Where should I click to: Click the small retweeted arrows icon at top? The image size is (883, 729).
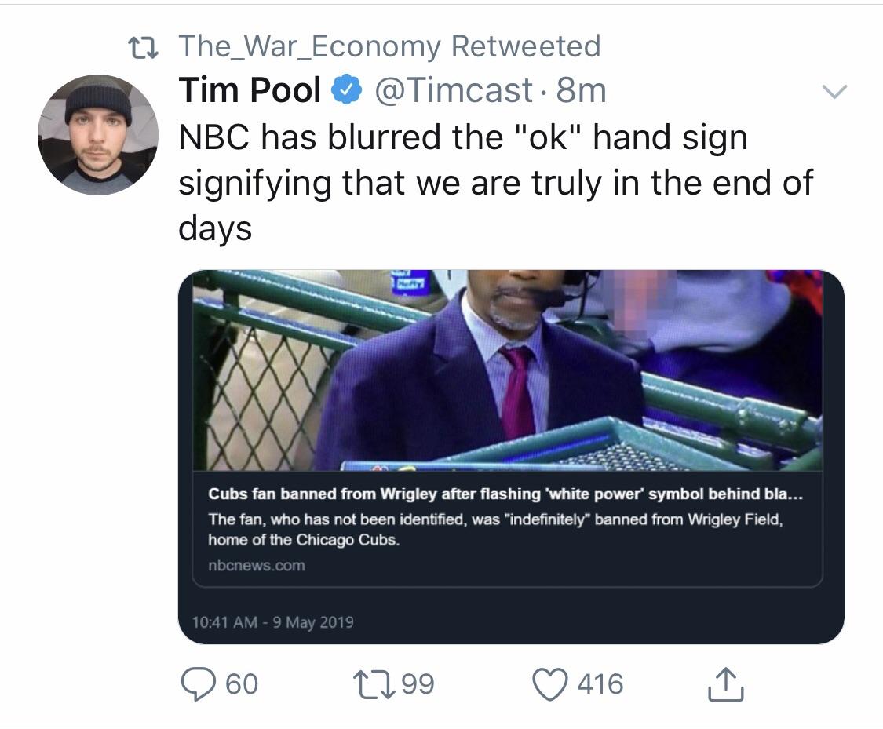point(143,48)
